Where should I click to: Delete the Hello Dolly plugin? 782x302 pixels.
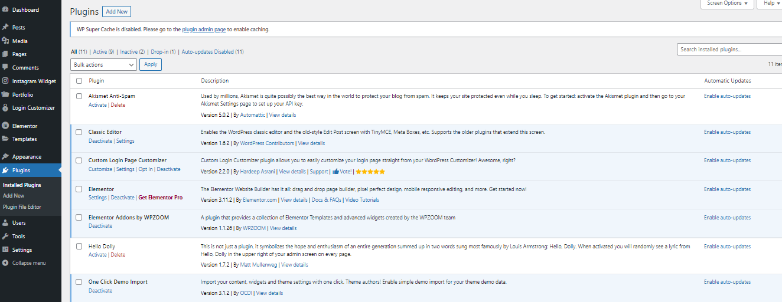(118, 255)
